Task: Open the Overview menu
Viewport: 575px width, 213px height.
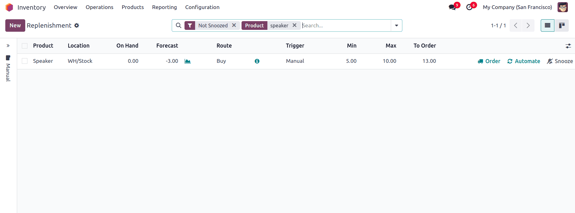Action: [65, 7]
